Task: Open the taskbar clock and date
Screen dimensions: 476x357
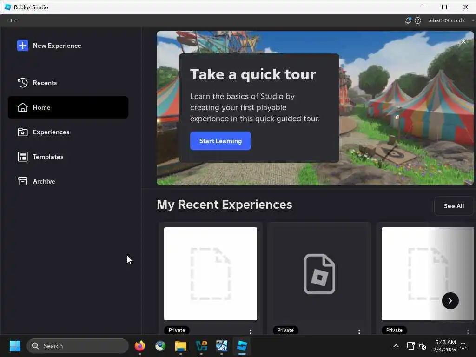Action: [444, 346]
